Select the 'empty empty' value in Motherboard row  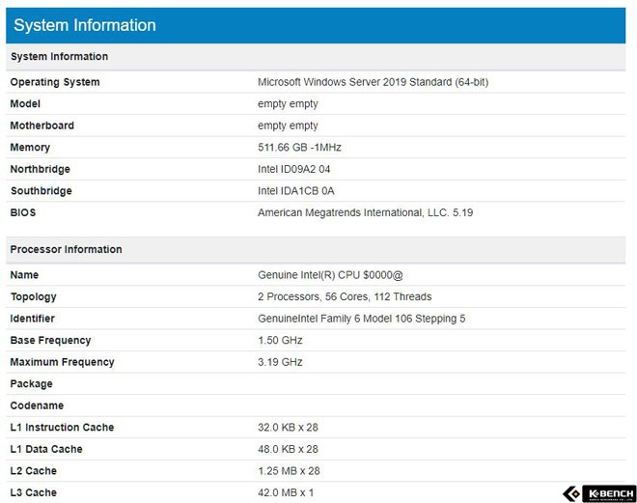click(x=288, y=126)
